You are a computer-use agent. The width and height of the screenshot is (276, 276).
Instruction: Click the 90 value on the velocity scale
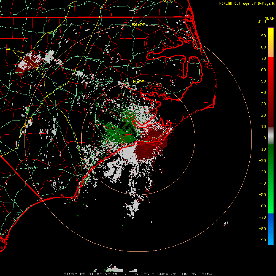(x=263, y=36)
